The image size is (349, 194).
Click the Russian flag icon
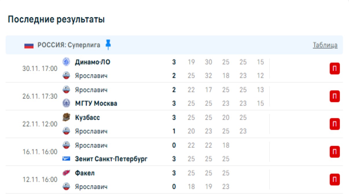point(29,45)
